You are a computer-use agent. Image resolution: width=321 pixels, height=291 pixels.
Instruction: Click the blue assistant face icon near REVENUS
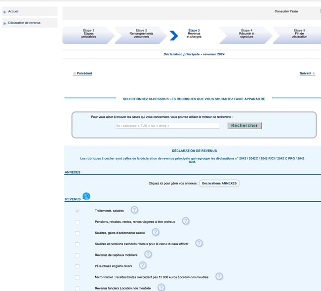point(86,196)
